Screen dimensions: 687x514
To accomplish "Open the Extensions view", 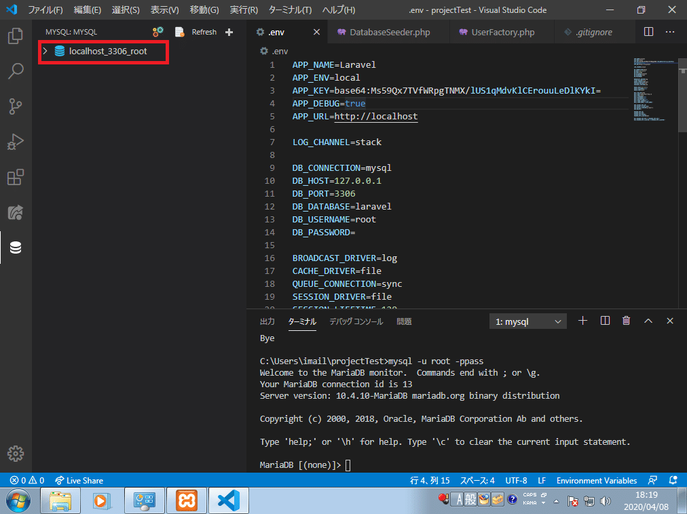I will 16,177.
